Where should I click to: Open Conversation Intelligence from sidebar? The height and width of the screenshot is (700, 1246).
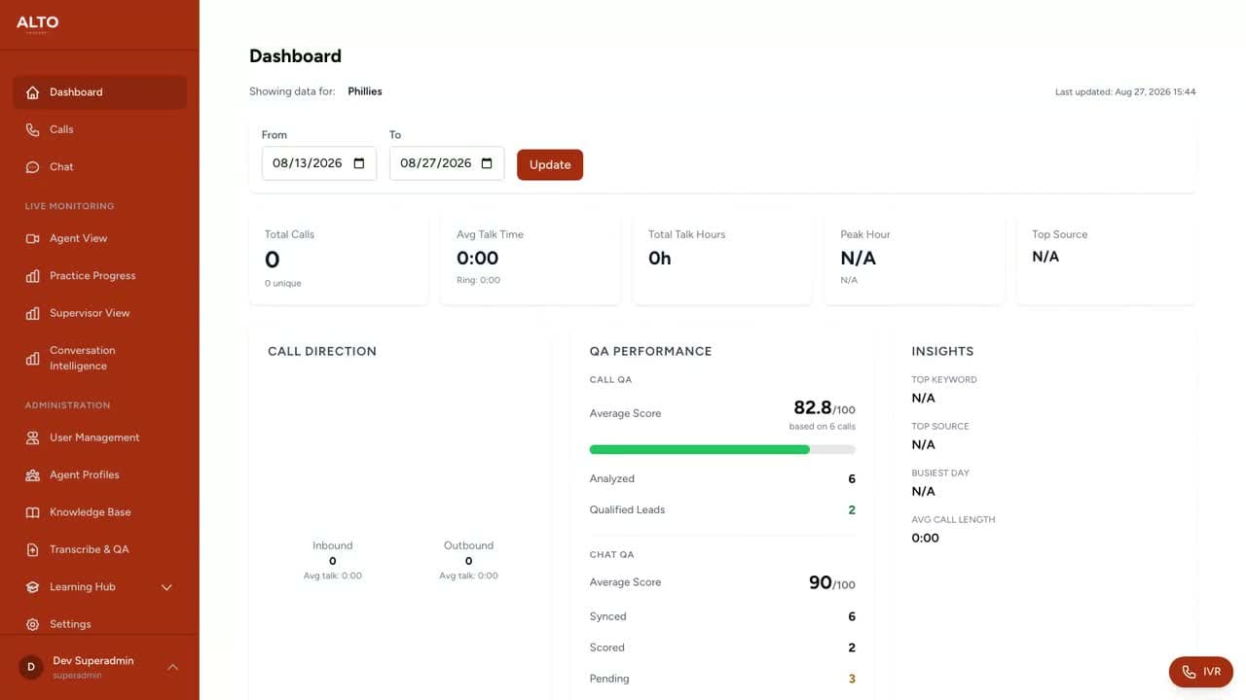coord(99,359)
